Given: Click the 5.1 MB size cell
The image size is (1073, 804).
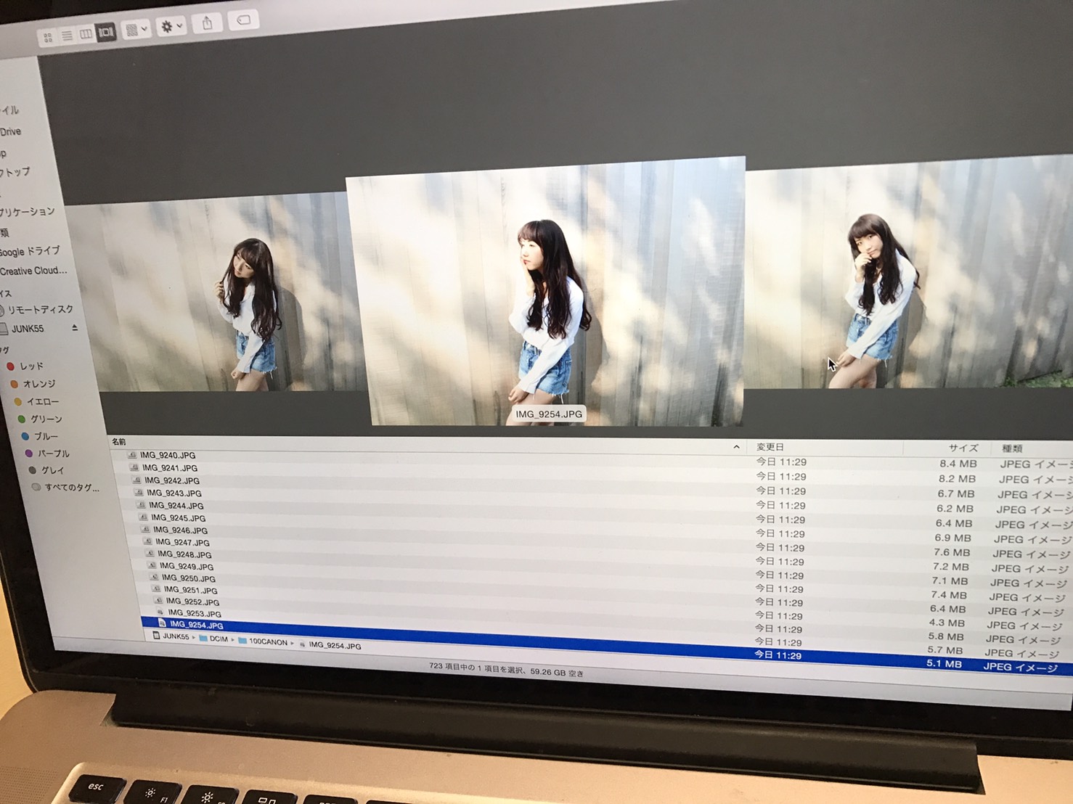Looking at the screenshot, I should 944,664.
